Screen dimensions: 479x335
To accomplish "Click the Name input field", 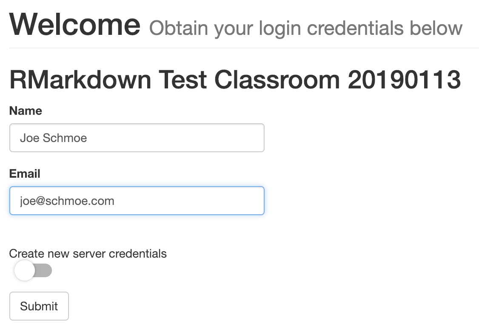I will point(137,138).
